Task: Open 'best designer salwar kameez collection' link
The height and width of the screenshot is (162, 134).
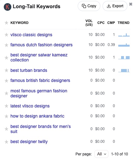Action: point(39,57)
